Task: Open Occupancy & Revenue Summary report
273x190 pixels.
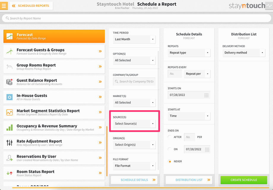Action: point(54,127)
